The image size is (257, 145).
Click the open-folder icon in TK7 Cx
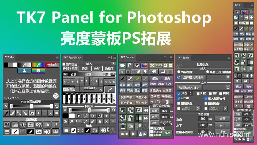coord(236,17)
